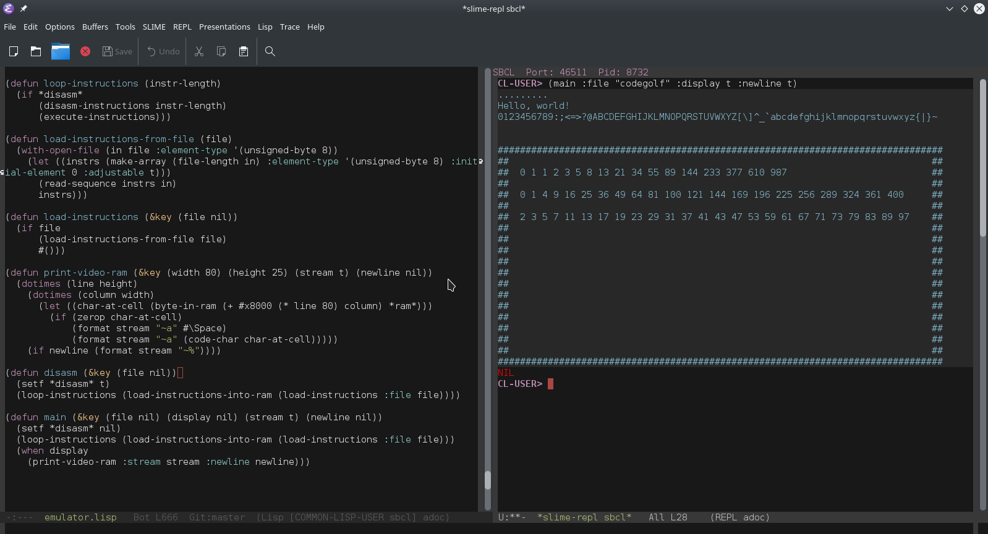
Task: Click the Cut scissors icon
Action: pos(199,51)
